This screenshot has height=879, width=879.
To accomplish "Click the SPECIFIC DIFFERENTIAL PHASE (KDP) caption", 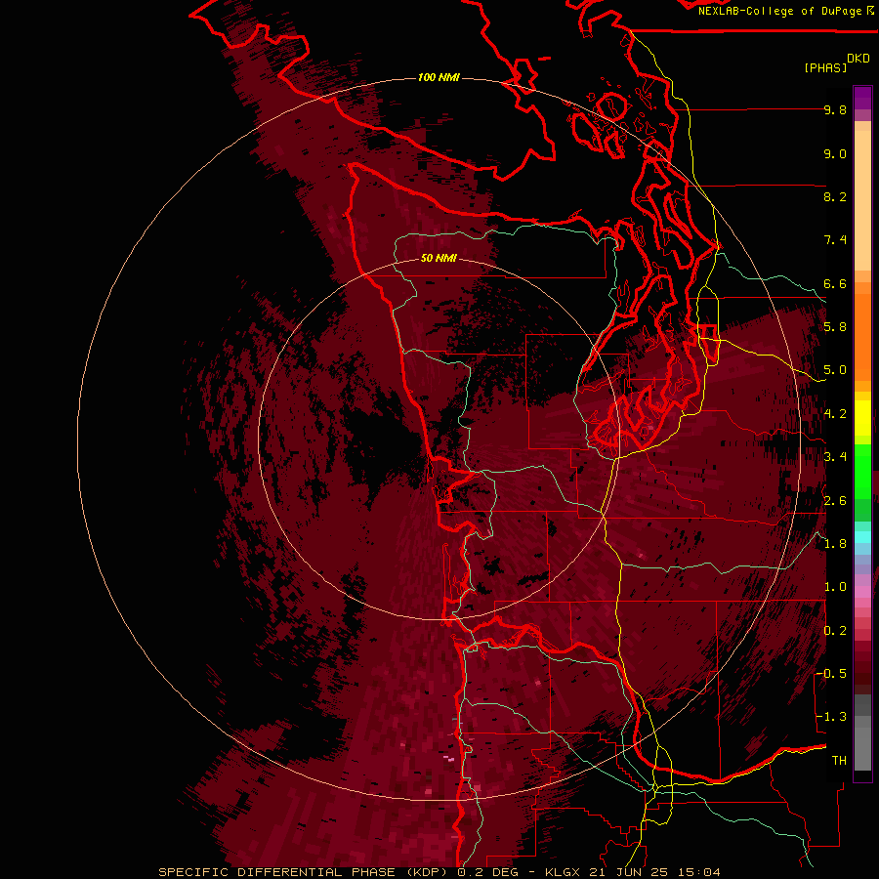I will pos(305,872).
